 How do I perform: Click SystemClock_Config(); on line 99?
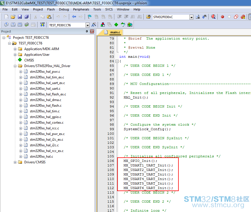point(147,129)
